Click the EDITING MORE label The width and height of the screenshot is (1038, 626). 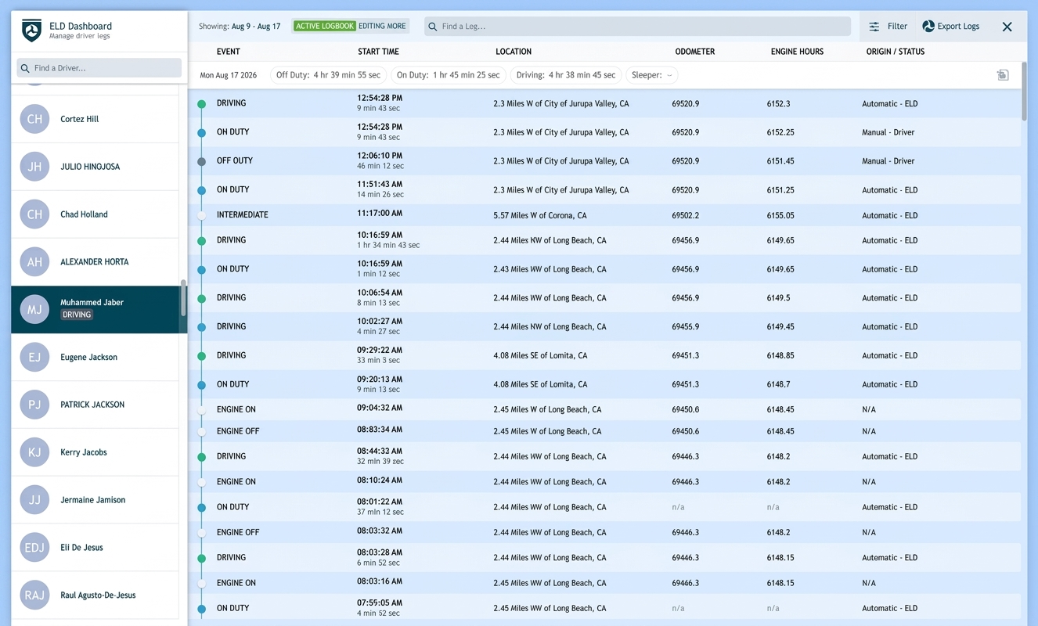click(382, 26)
